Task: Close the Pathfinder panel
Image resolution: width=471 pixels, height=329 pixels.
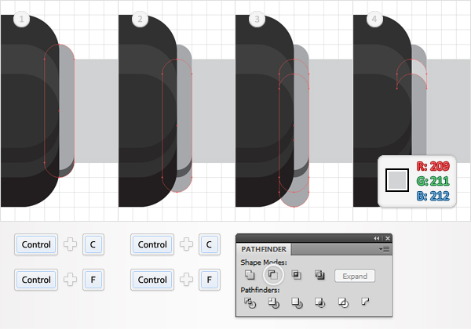Action: 388,238
